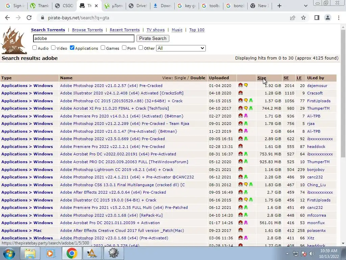
Task: Click magnet icon for Adobe Illustrator 2020 v24.1.2.408
Action: coord(241,93)
